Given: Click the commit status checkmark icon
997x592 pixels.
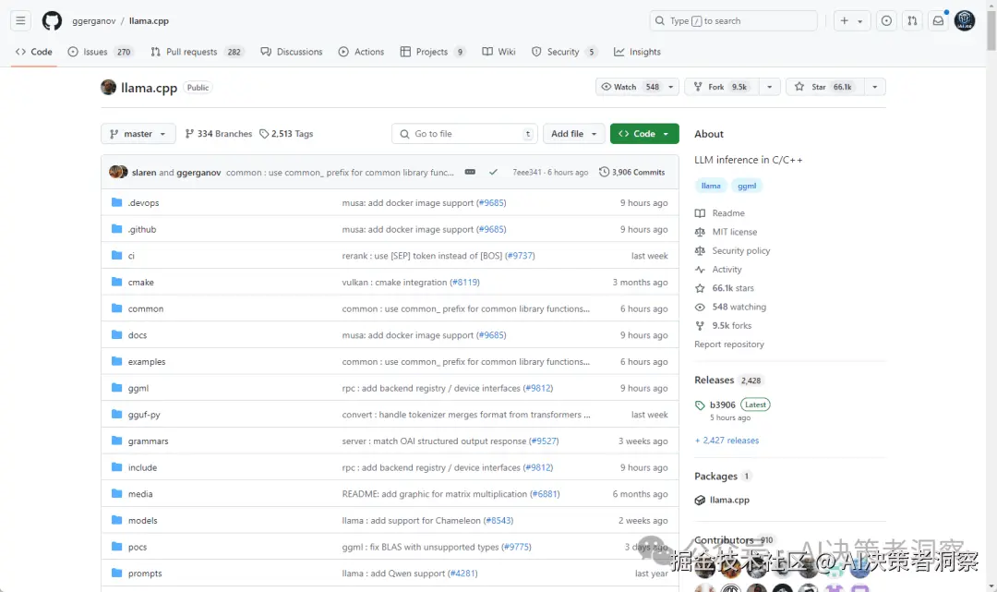Looking at the screenshot, I should click(493, 173).
